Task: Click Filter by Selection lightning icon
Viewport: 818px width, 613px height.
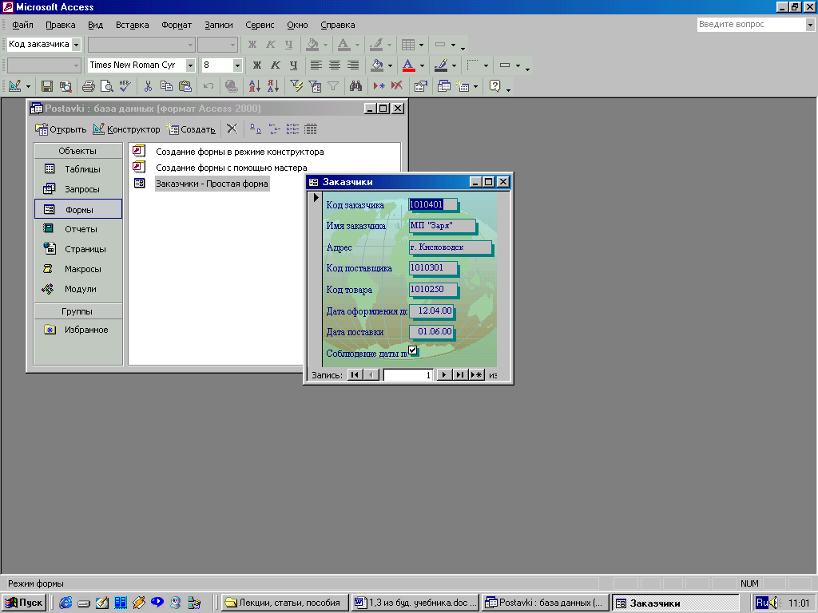Action: click(x=296, y=86)
